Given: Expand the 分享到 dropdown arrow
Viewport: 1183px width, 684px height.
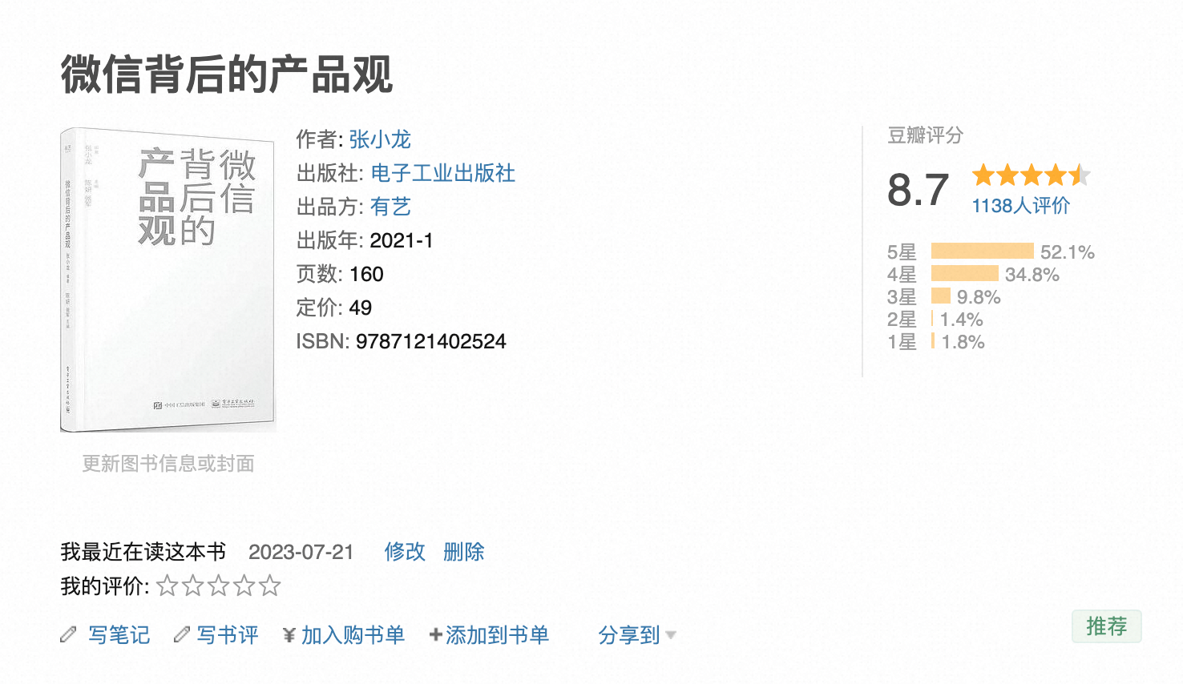Looking at the screenshot, I should (671, 636).
